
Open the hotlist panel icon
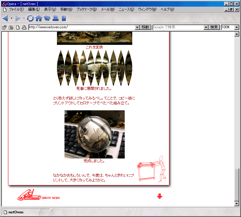click(x=47, y=18)
